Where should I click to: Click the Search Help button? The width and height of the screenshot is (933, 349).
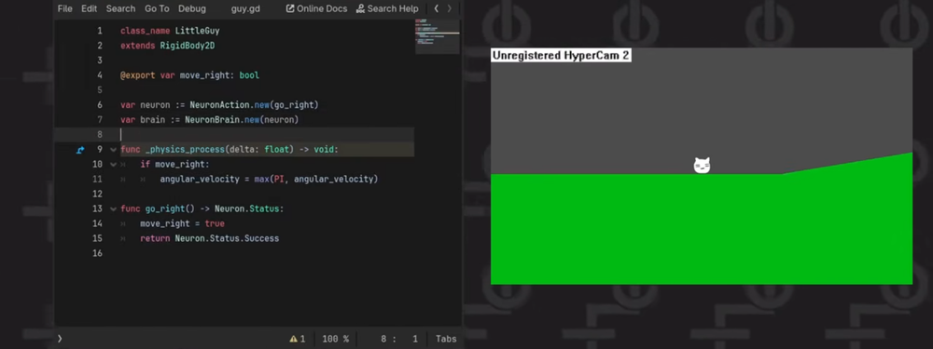pyautogui.click(x=387, y=9)
